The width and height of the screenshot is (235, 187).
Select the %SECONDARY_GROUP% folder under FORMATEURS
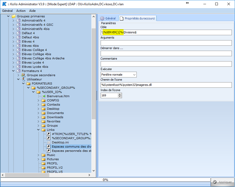click(x=56, y=88)
